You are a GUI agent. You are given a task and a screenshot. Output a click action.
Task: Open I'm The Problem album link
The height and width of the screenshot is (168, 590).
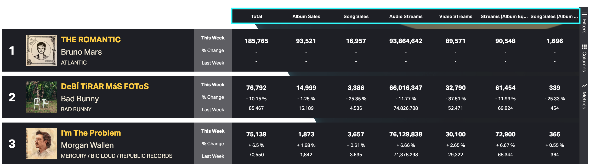coord(91,133)
